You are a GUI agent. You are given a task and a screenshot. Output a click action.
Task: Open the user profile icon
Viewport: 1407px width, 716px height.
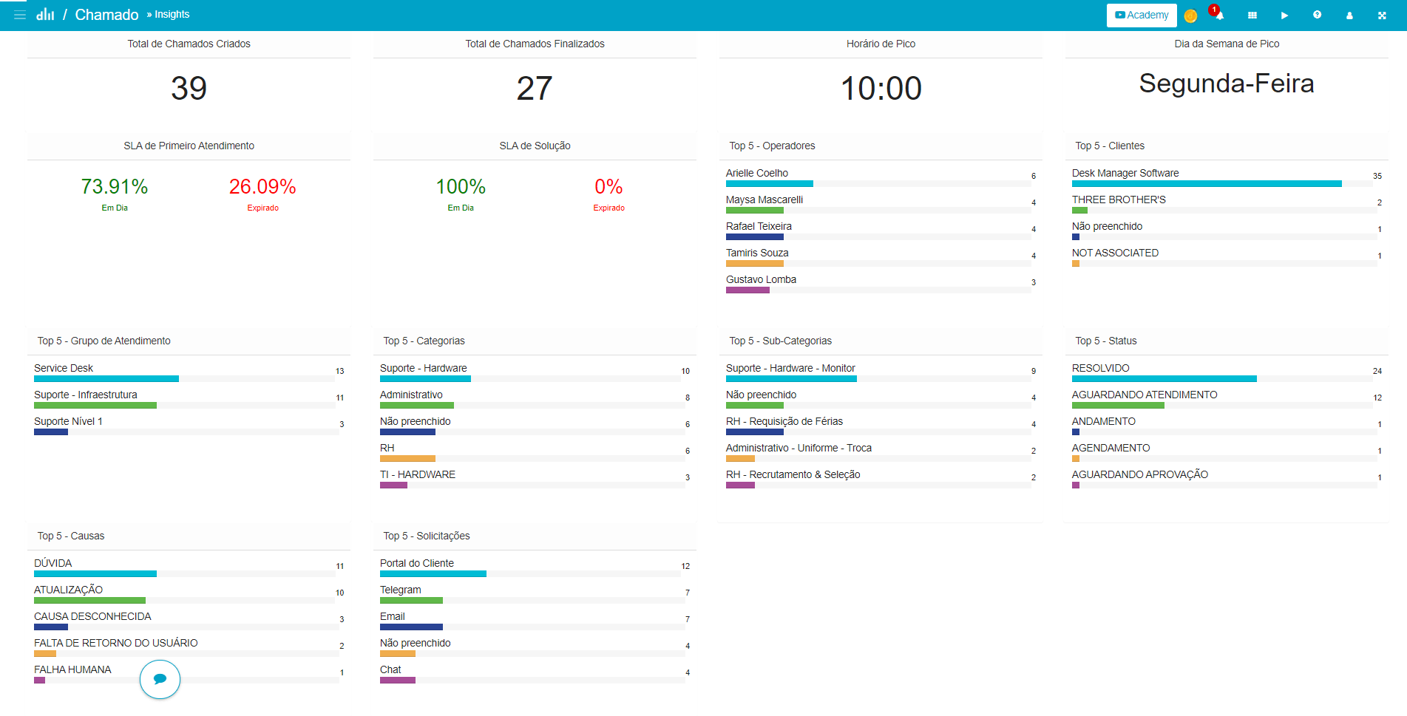tap(1349, 15)
